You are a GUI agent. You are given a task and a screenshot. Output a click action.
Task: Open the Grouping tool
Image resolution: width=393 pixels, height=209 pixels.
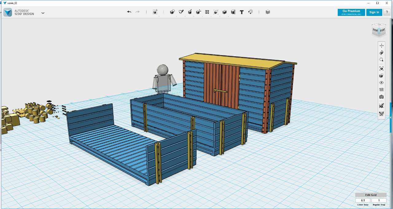click(x=216, y=12)
